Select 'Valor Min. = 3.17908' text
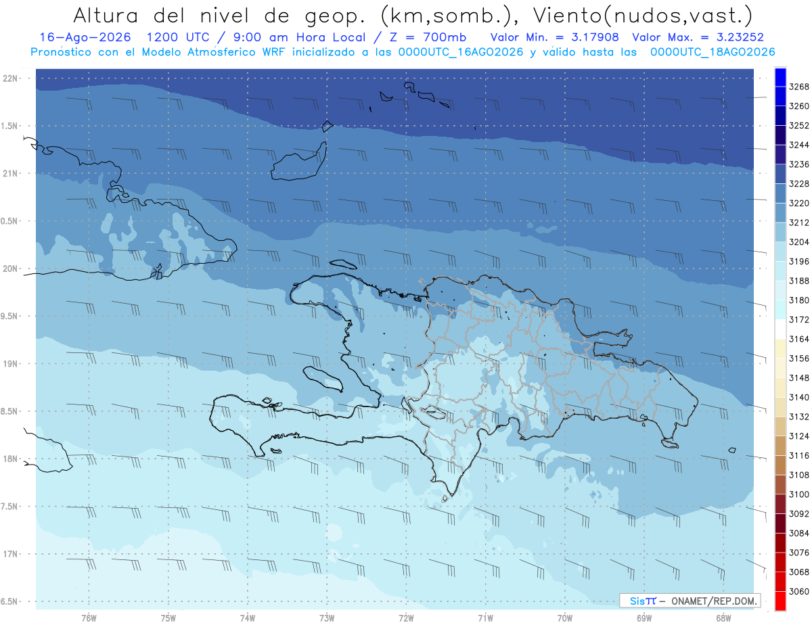The width and height of the screenshot is (812, 627). (x=555, y=37)
